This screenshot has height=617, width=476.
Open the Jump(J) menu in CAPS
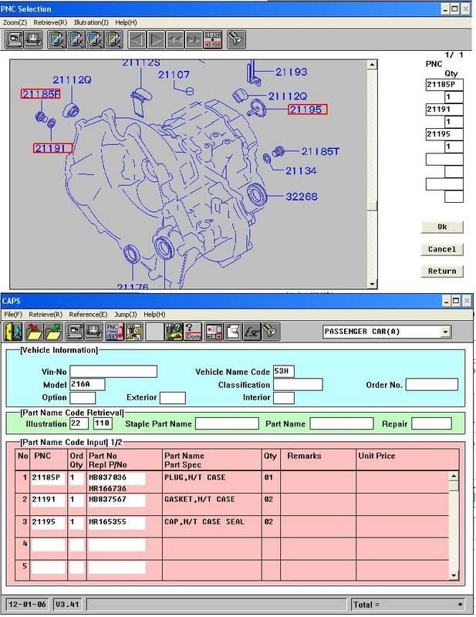click(x=127, y=315)
